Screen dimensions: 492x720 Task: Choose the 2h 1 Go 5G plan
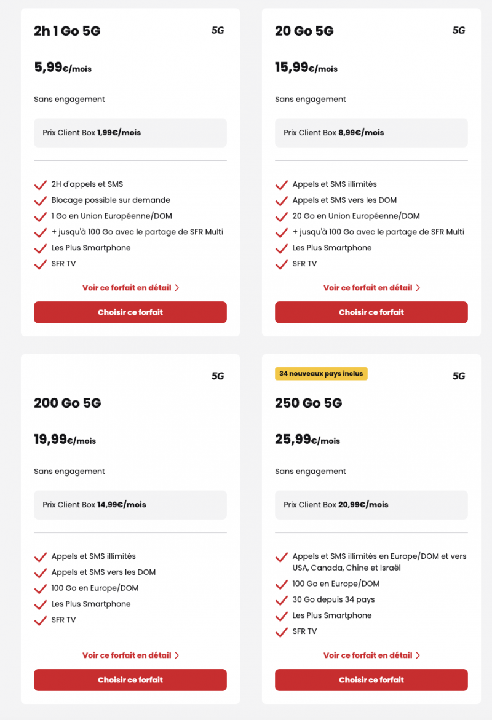[130, 312]
